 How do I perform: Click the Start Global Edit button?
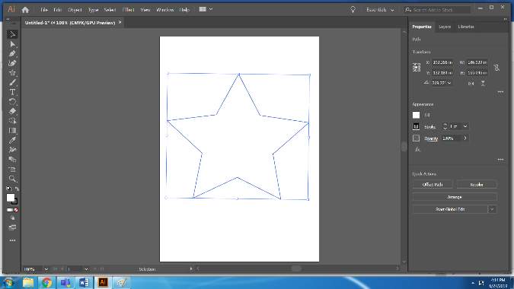pos(450,209)
